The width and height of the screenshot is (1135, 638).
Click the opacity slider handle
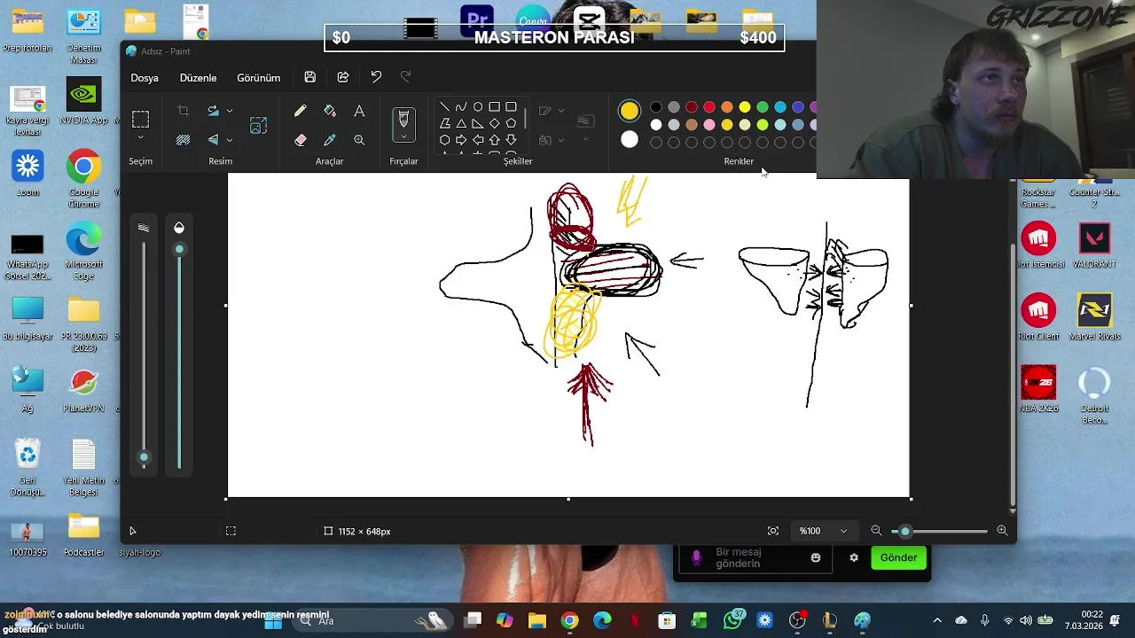[179, 249]
